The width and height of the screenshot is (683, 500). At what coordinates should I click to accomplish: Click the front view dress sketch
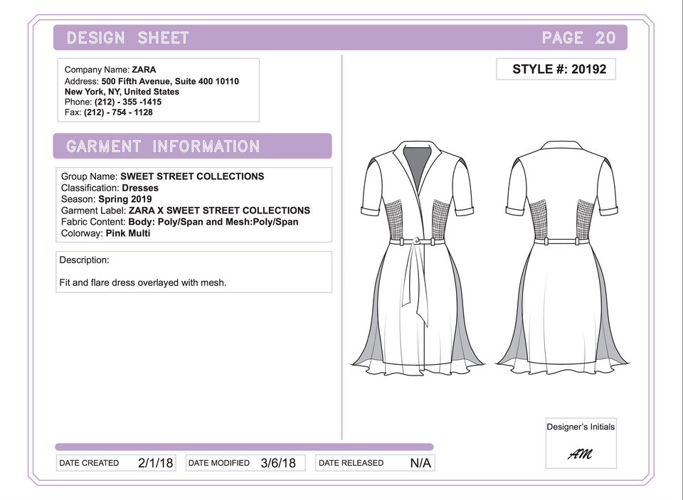pos(418,258)
